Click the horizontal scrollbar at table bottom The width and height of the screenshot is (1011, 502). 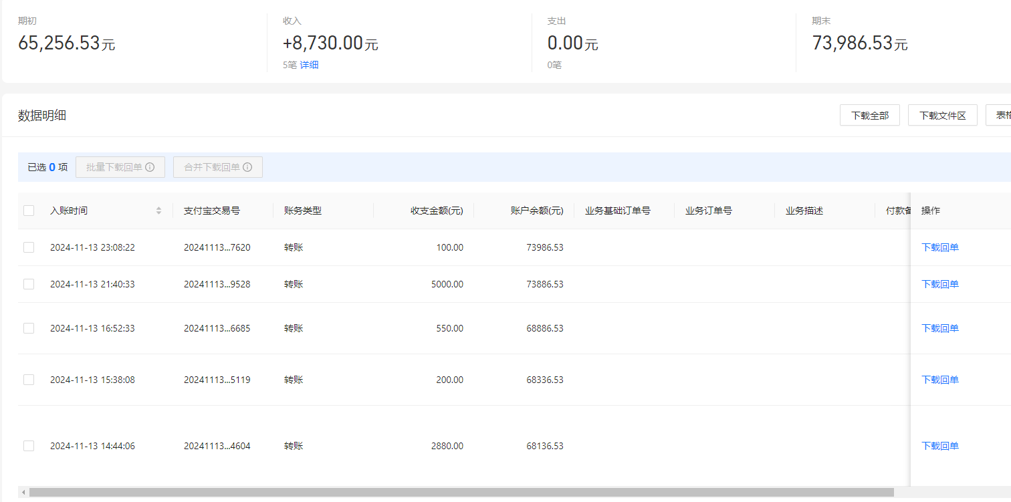(x=461, y=493)
